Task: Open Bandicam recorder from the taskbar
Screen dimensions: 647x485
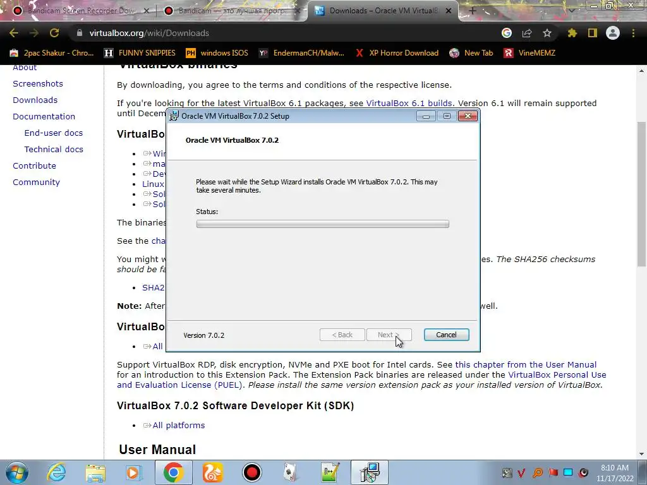Action: [251, 472]
